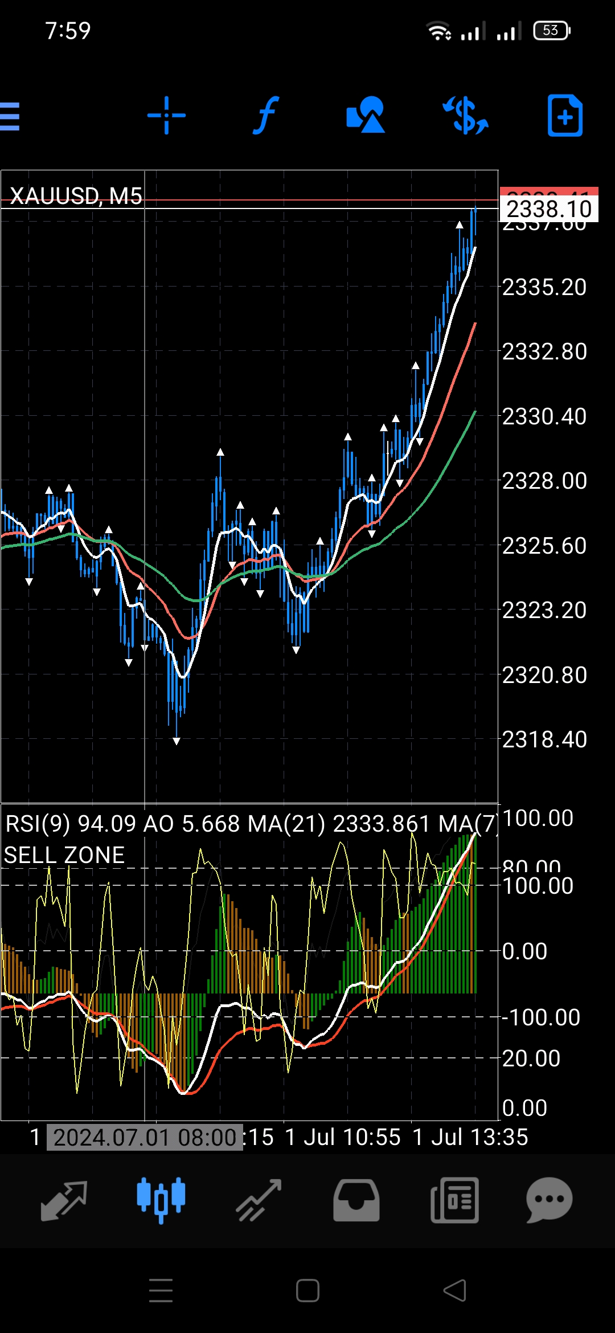This screenshot has width=615, height=1333.
Task: Tap the MA(21) 2333.861 indicator value
Action: click(x=339, y=824)
